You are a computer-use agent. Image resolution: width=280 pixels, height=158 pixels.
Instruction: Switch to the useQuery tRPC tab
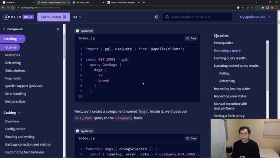point(88,3)
